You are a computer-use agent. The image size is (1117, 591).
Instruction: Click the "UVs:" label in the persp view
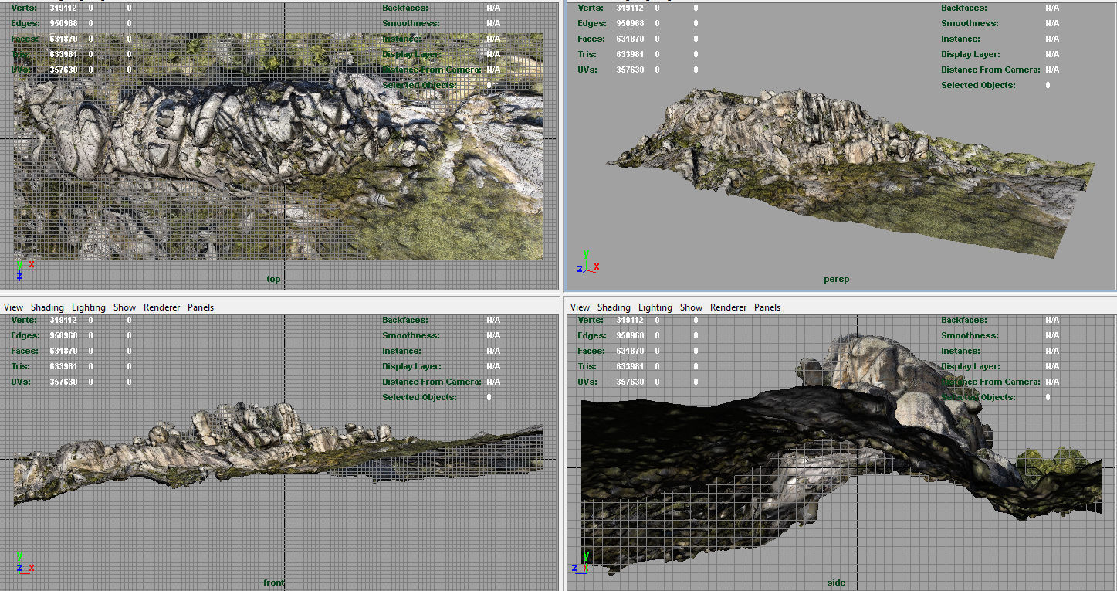tap(588, 70)
